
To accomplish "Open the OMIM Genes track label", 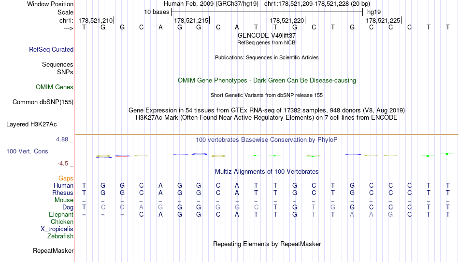I will [x=55, y=87].
